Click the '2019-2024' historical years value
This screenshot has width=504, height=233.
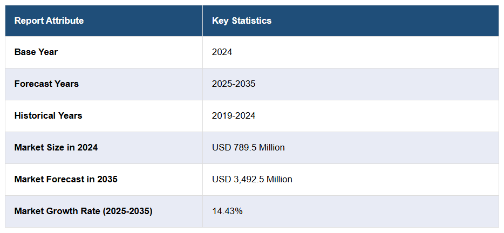[234, 116]
